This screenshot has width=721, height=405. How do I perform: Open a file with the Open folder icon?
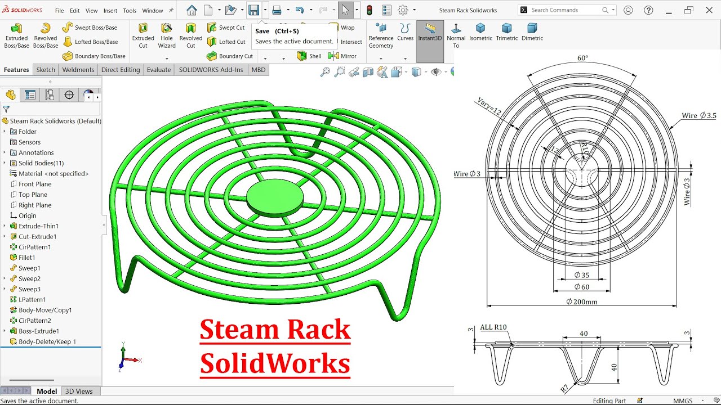(x=230, y=10)
